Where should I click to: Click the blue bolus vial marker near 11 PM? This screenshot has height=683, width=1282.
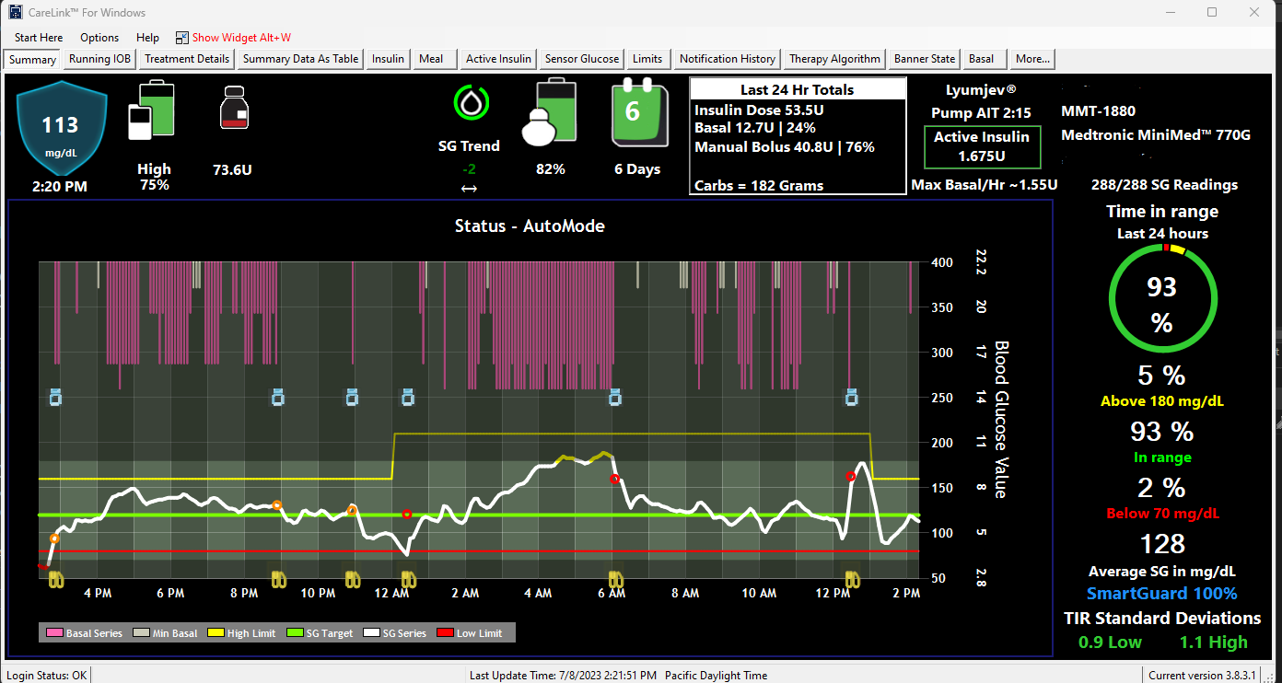point(352,398)
